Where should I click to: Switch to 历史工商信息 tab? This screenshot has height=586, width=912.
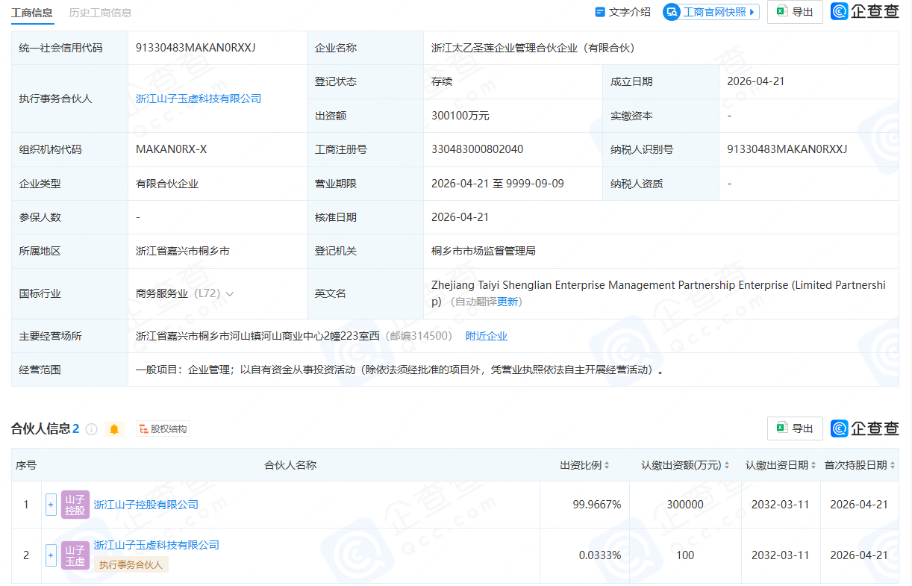[x=100, y=12]
